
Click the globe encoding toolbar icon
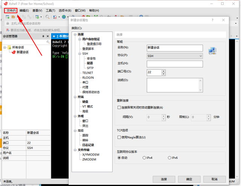point(64,17)
